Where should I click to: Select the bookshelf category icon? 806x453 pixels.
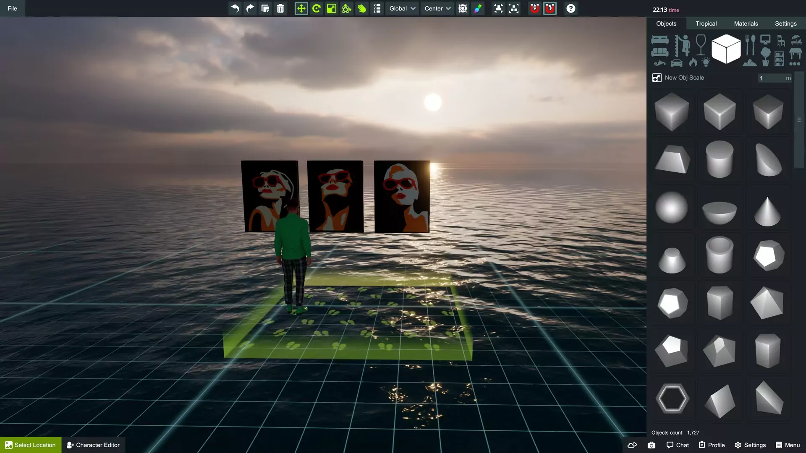tap(779, 59)
